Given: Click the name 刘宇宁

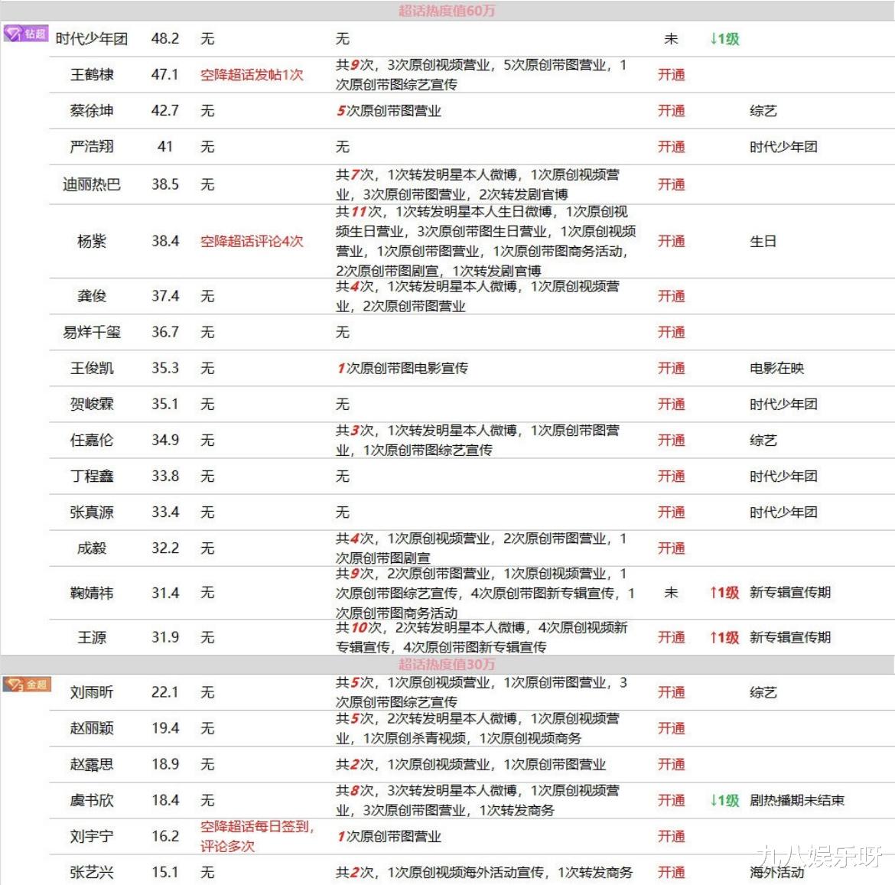Looking at the screenshot, I should [x=91, y=836].
